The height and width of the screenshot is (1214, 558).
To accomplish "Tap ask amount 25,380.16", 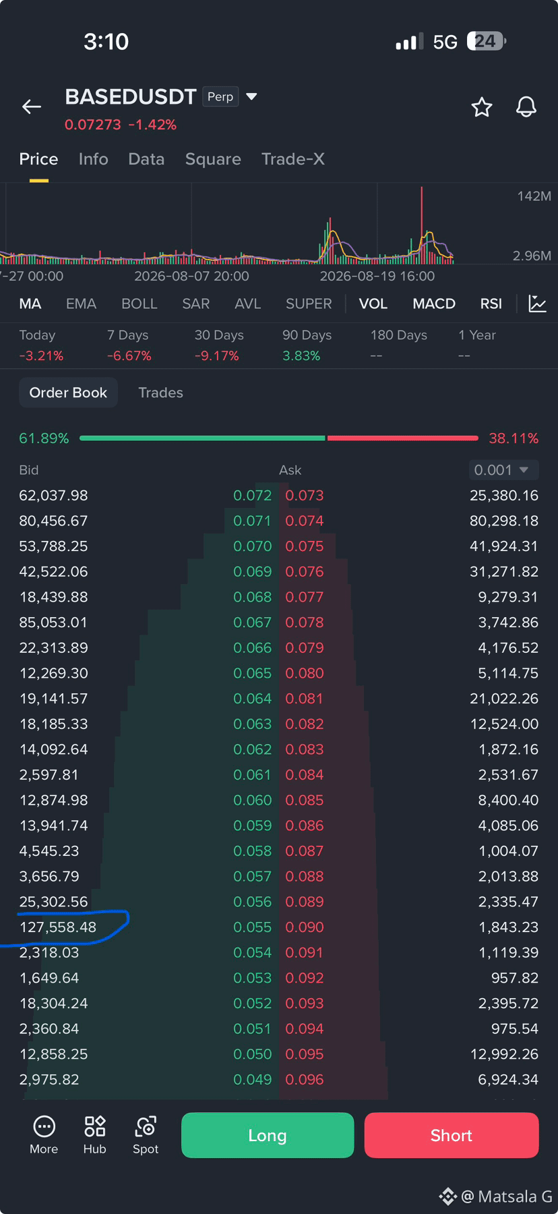I will [504, 496].
